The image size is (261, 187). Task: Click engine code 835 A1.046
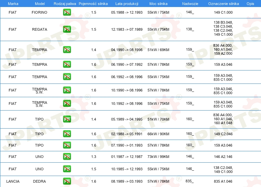pos(223,181)
